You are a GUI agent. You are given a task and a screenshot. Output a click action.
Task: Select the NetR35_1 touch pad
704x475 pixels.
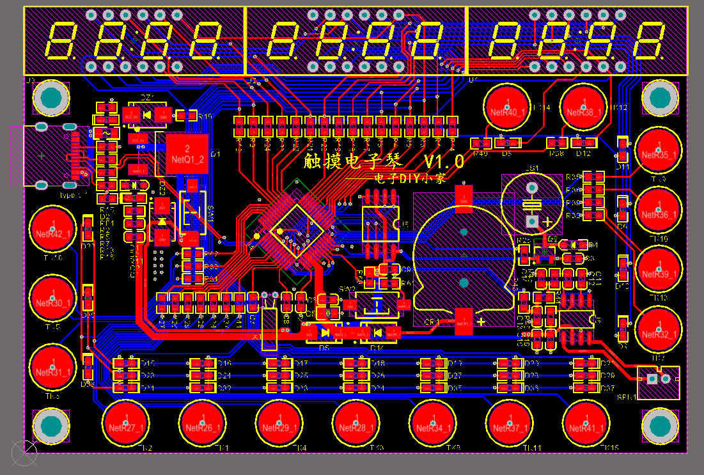coord(659,151)
